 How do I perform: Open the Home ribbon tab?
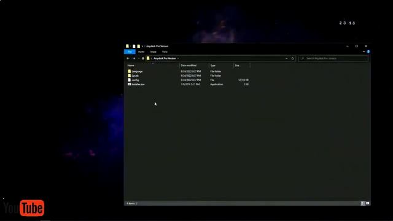[141, 52]
